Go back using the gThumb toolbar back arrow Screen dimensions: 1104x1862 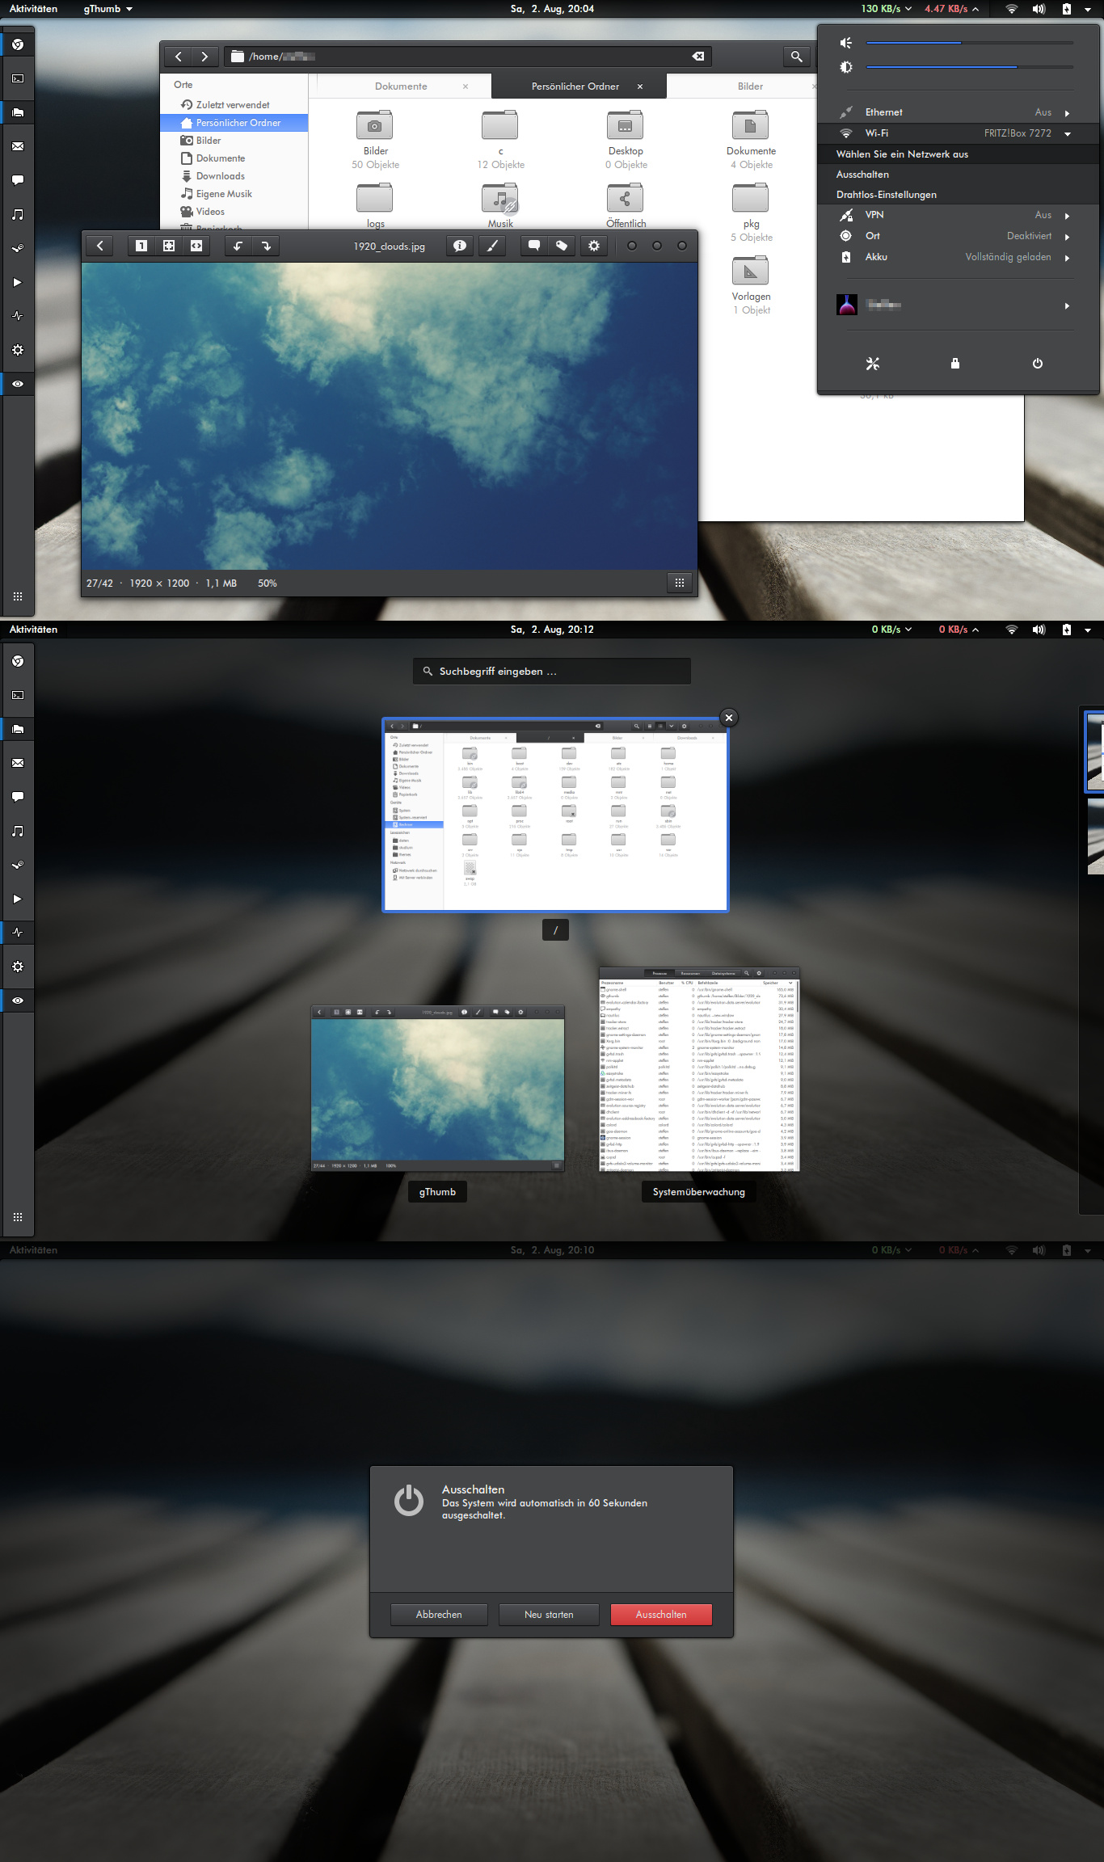pos(99,246)
